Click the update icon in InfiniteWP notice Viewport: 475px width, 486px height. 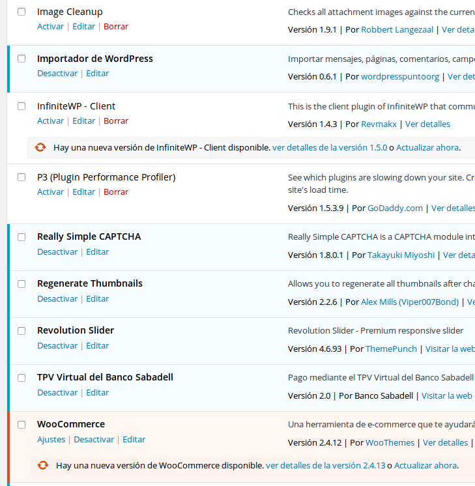(x=40, y=147)
